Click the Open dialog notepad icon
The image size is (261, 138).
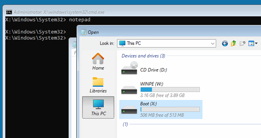(x=84, y=32)
